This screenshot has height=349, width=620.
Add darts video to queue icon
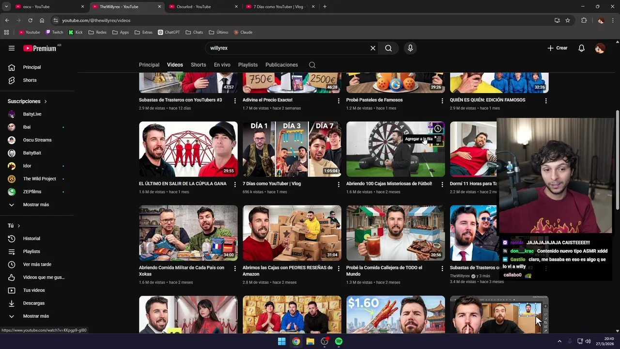pyautogui.click(x=438, y=140)
